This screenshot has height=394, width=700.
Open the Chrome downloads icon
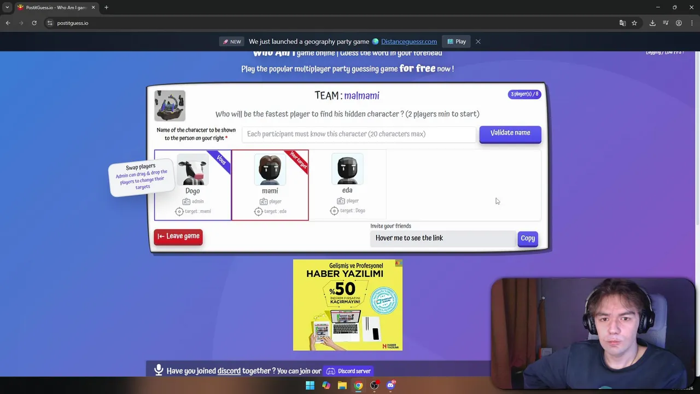tap(652, 23)
